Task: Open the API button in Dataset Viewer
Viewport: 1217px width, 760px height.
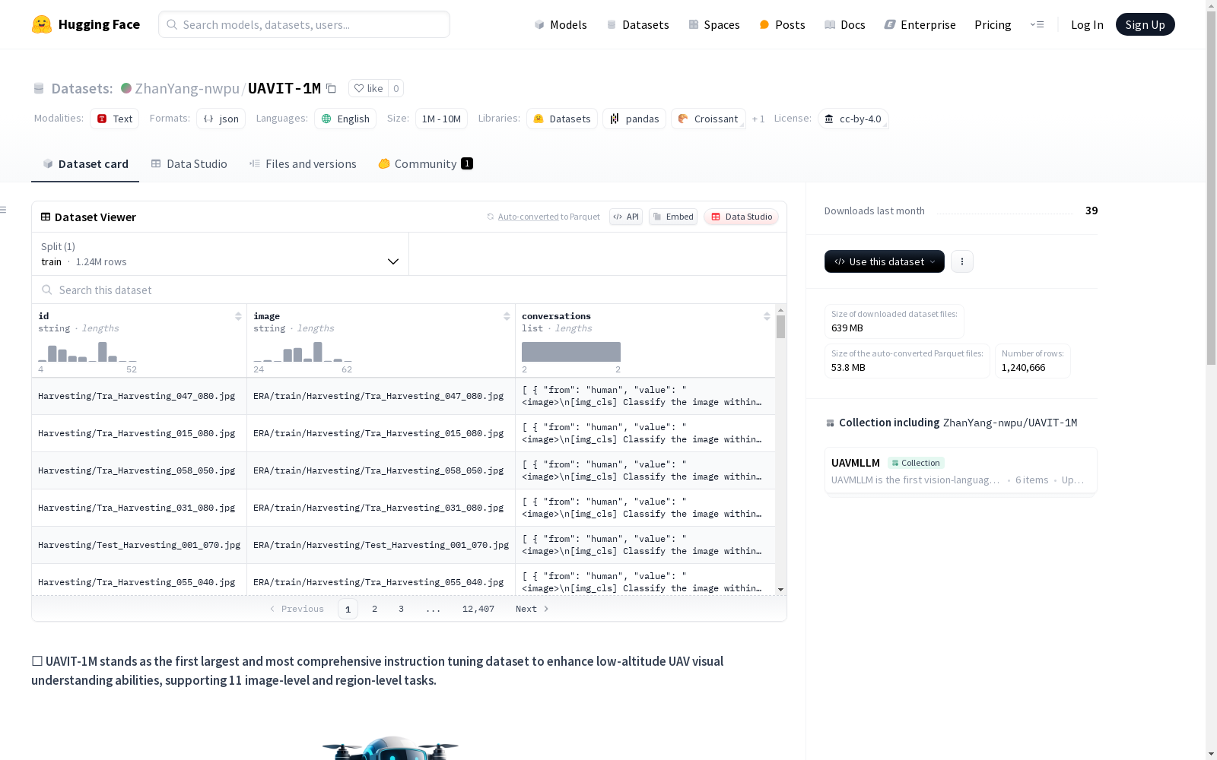Action: pos(626,217)
